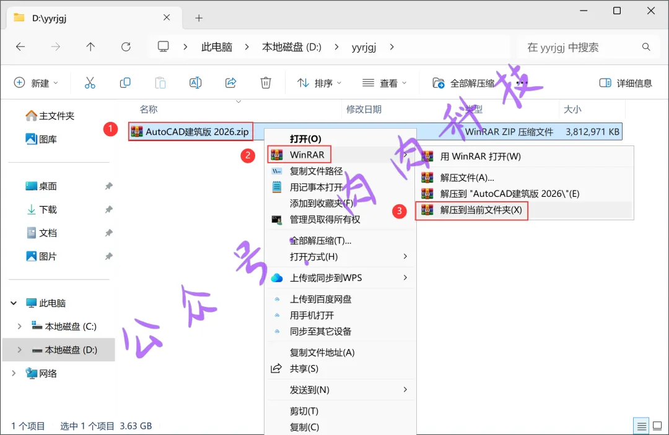Unpin 桌面 using its pin icon

[x=109, y=186]
